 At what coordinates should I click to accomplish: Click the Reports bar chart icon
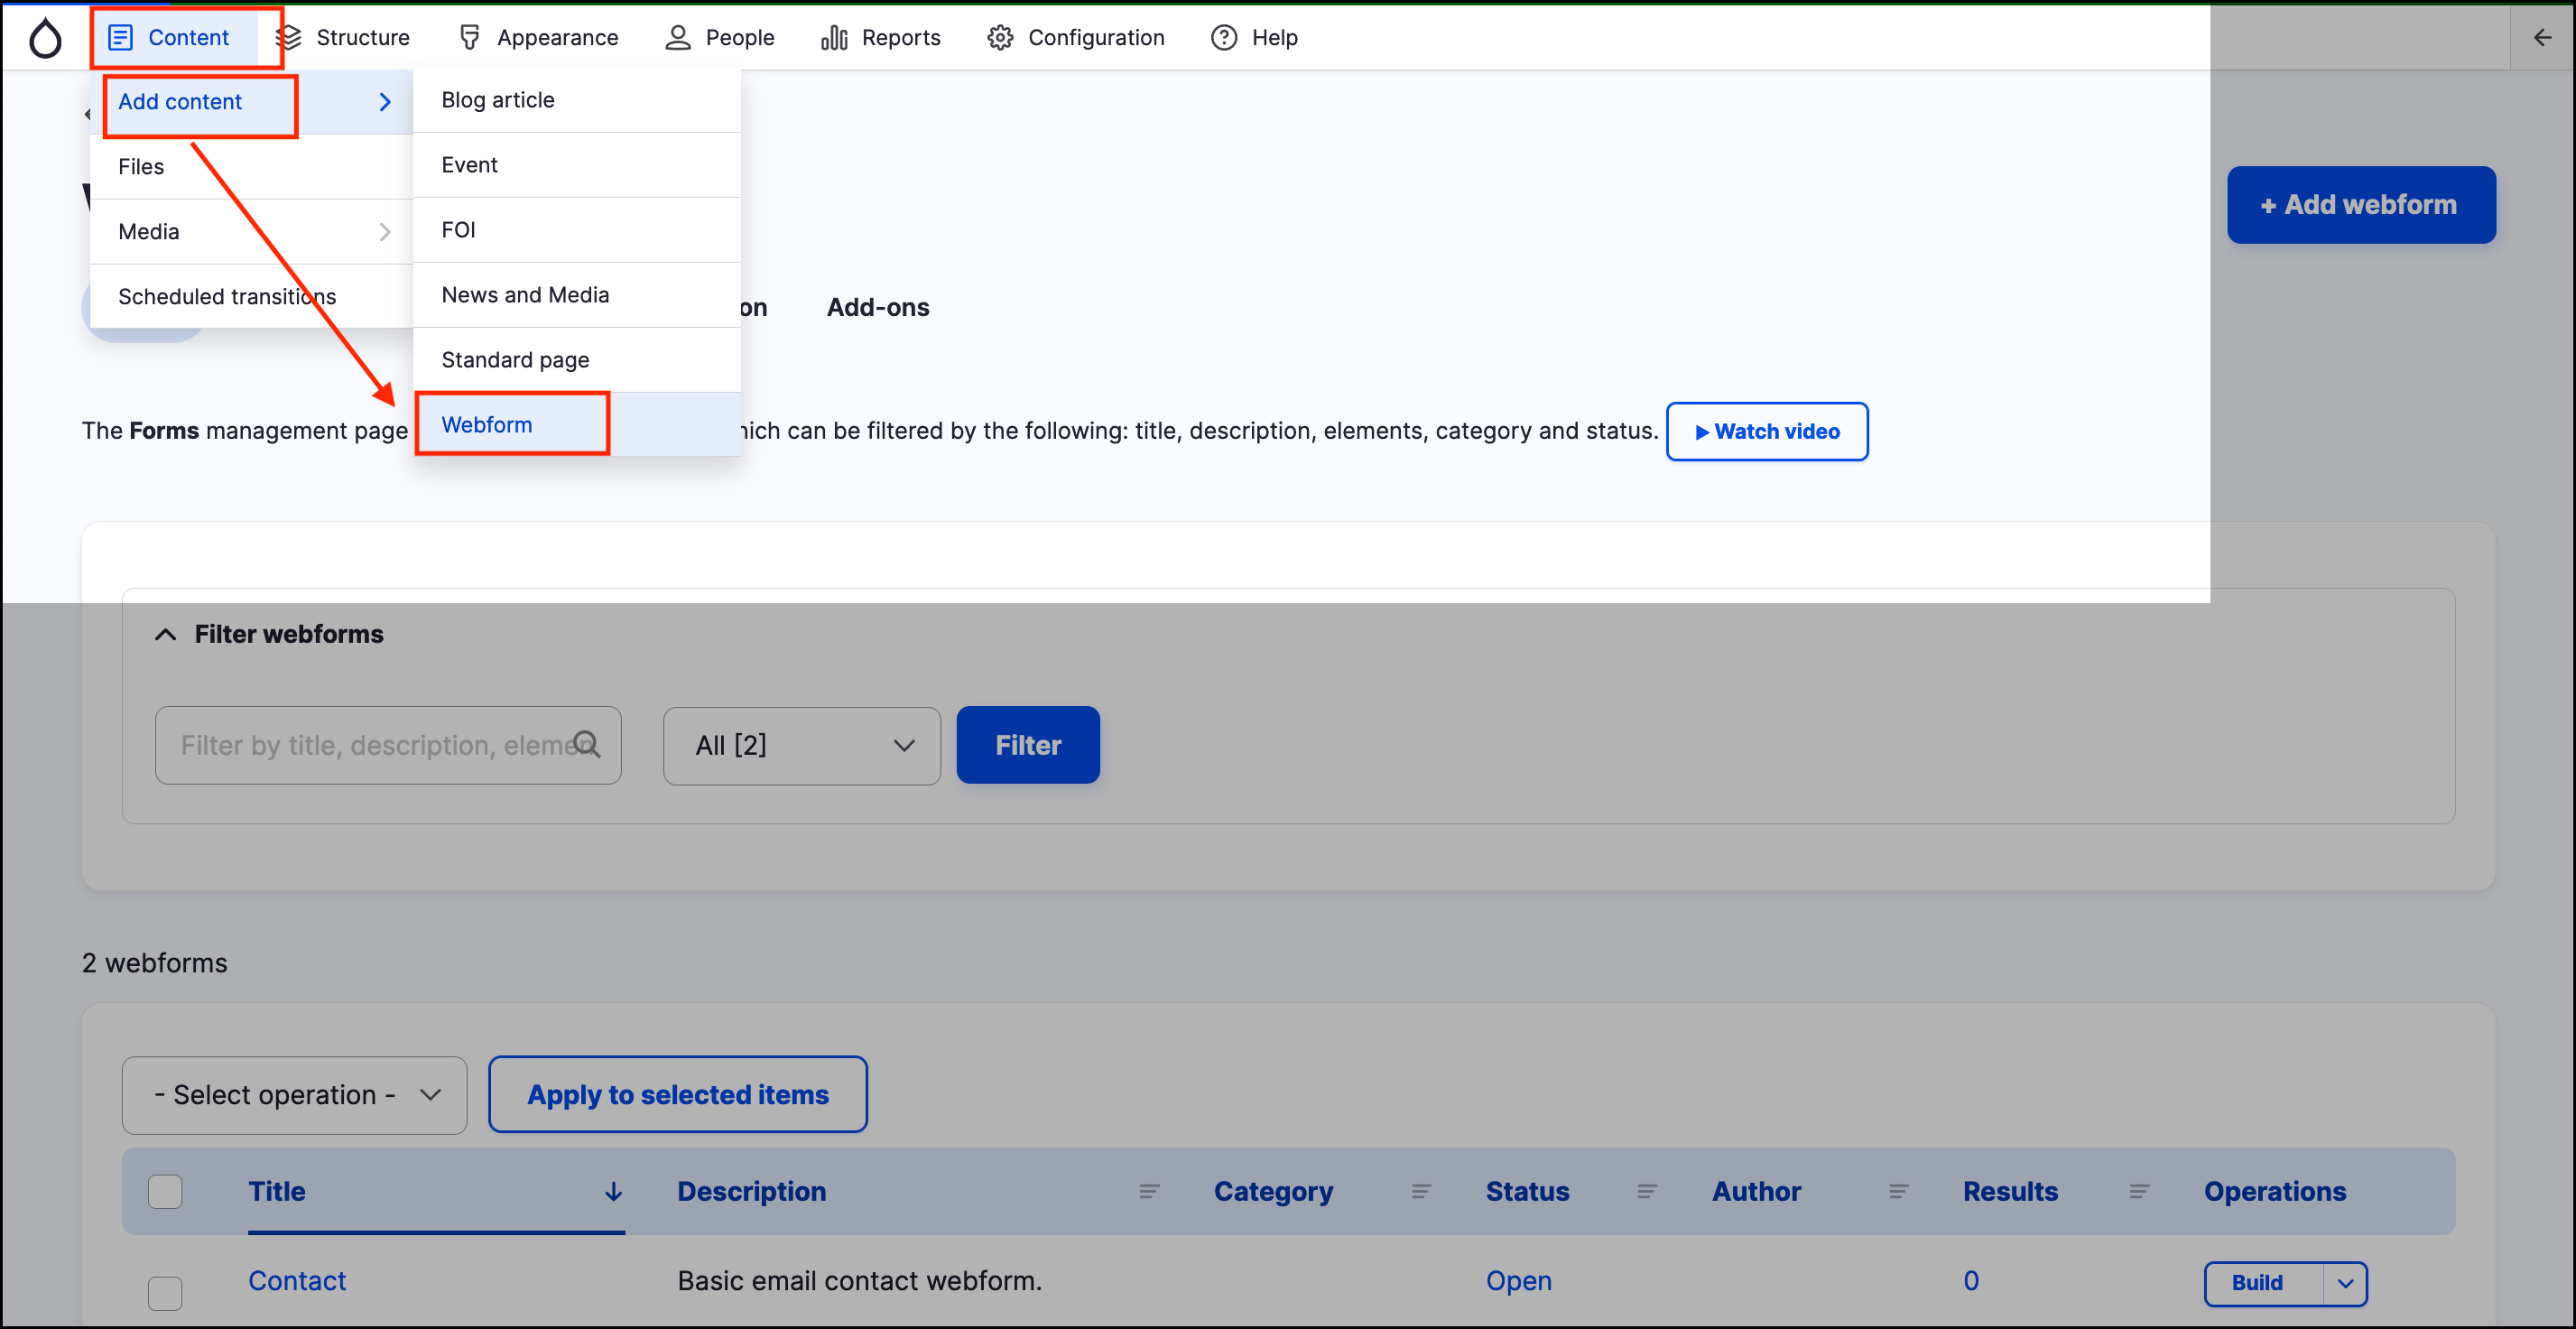click(834, 38)
